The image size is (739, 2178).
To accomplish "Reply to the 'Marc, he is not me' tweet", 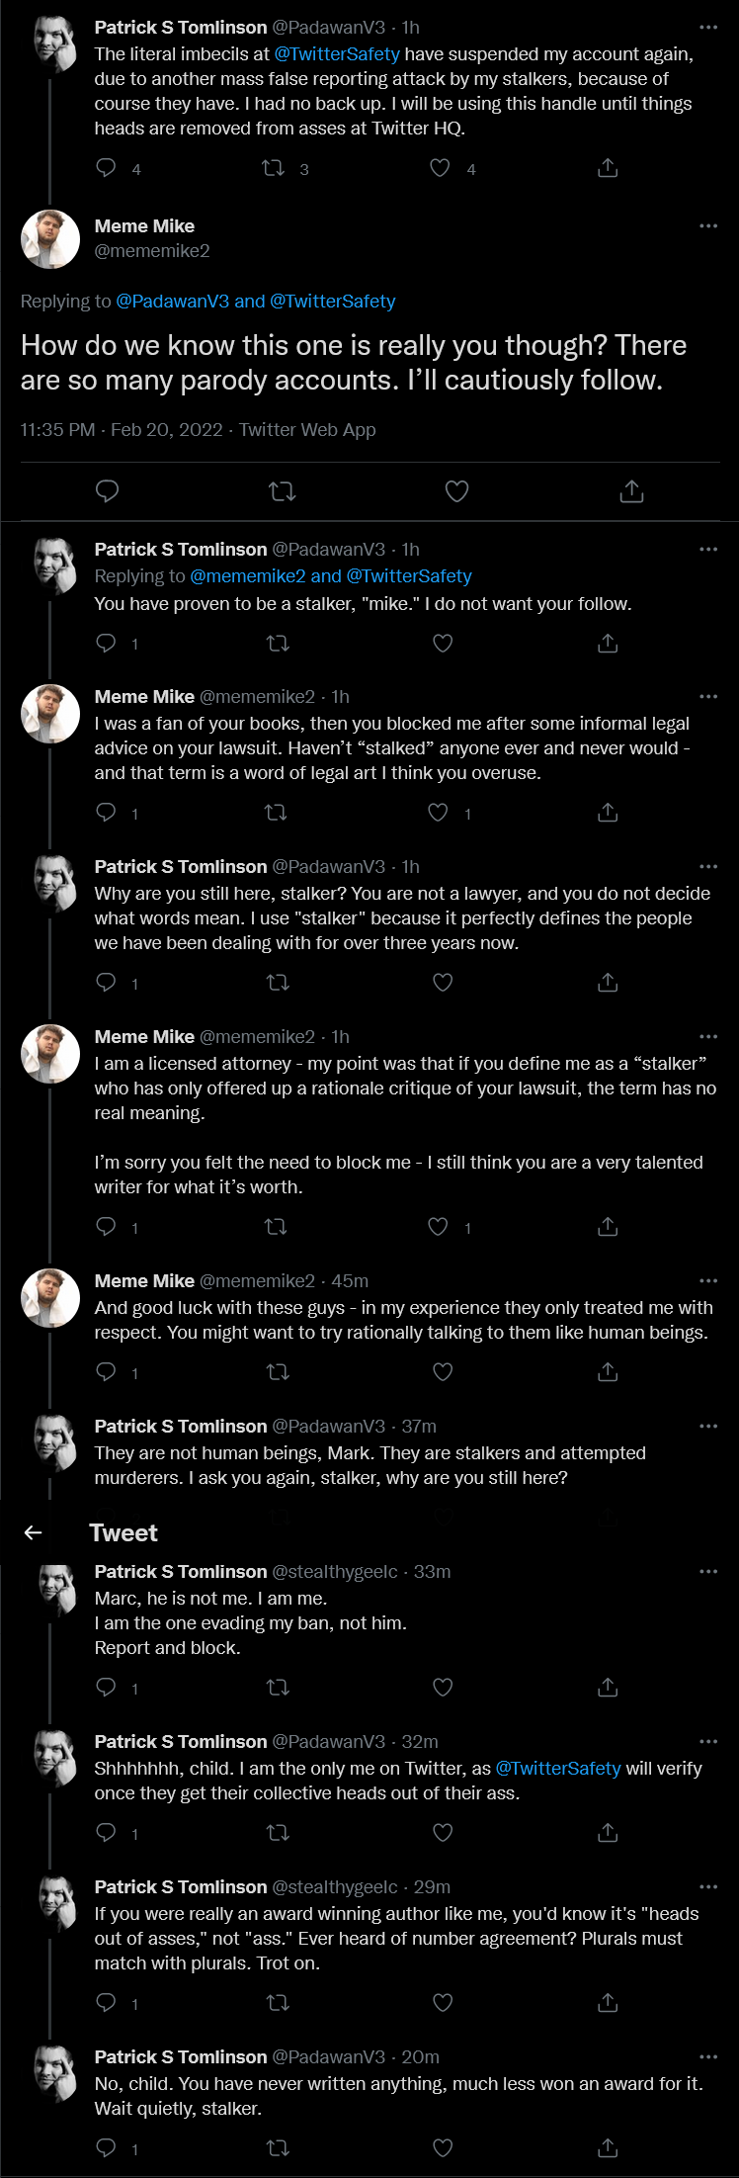I will (107, 1688).
